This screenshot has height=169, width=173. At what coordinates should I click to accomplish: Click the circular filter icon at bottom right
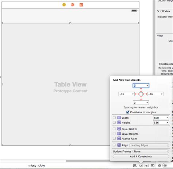165,165
